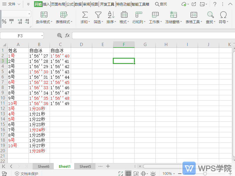Click the 文档未保护 protection status button

(26, 173)
